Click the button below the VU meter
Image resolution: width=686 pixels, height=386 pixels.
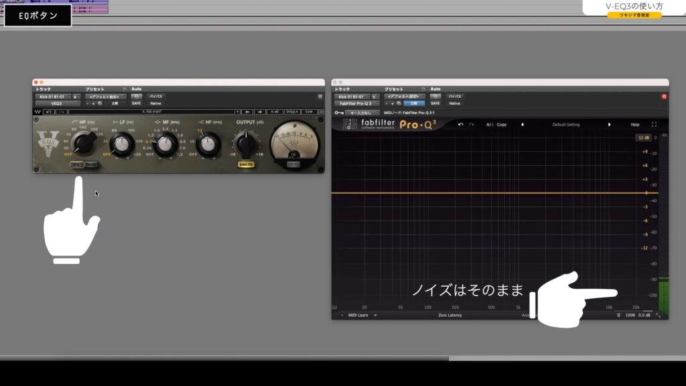pyautogui.click(x=293, y=165)
